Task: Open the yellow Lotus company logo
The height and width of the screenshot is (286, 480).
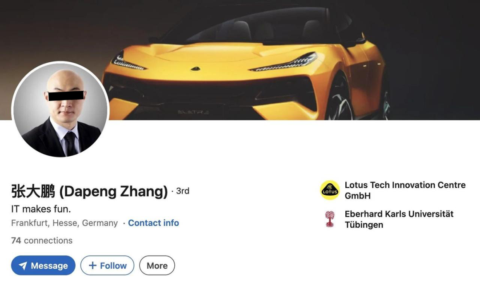Action: pos(330,190)
